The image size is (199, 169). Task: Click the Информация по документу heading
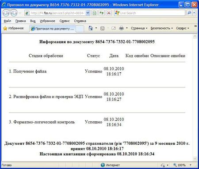pyautogui.click(x=97, y=42)
